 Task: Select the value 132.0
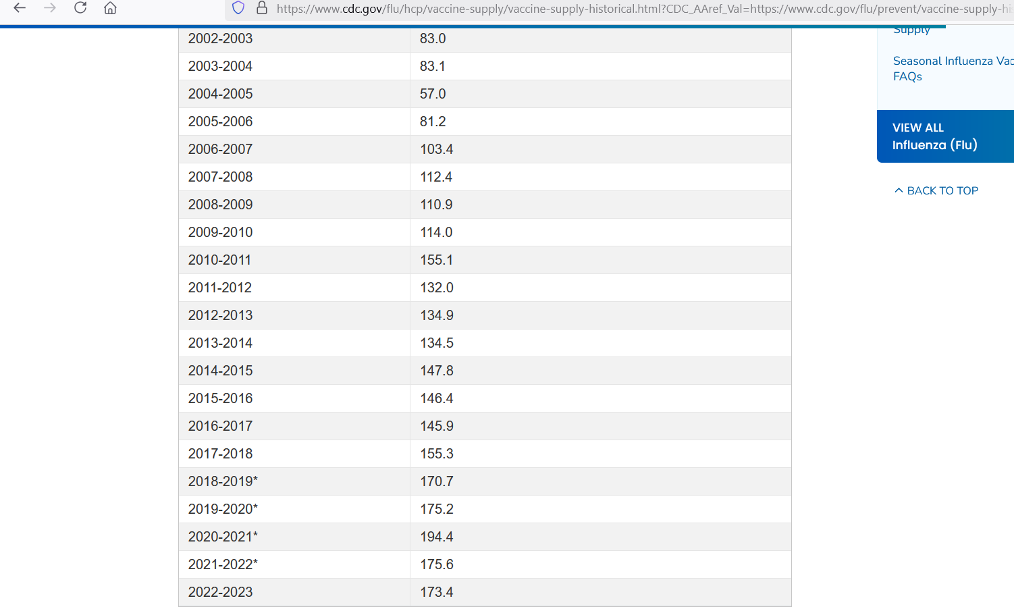pos(437,288)
